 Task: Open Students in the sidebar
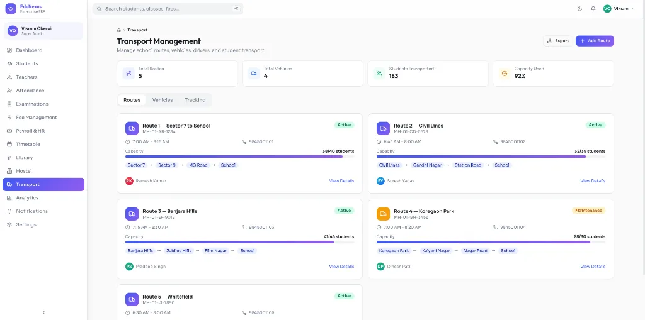(43, 63)
